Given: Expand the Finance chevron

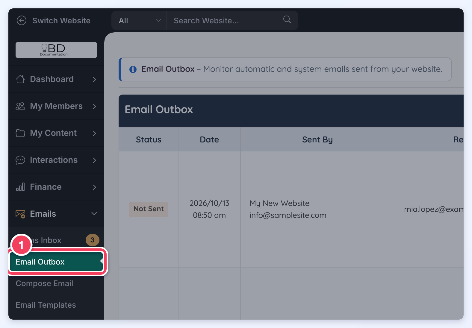Looking at the screenshot, I should (x=94, y=187).
